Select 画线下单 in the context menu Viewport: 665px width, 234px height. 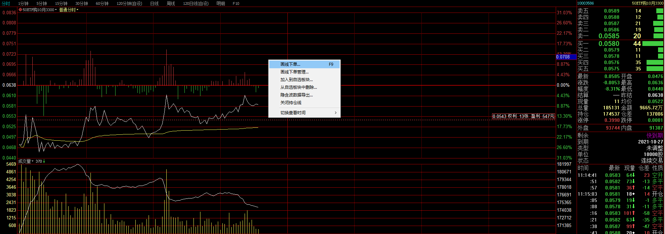(290, 64)
